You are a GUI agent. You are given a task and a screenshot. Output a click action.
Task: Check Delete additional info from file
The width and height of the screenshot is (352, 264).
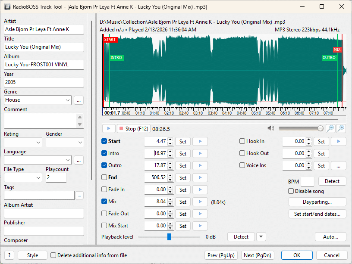click(53, 255)
